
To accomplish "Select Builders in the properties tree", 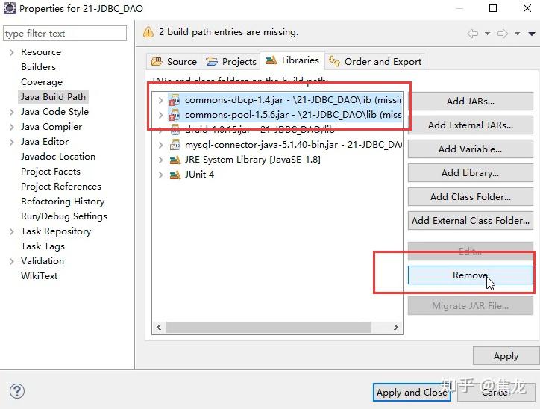I will coord(38,67).
